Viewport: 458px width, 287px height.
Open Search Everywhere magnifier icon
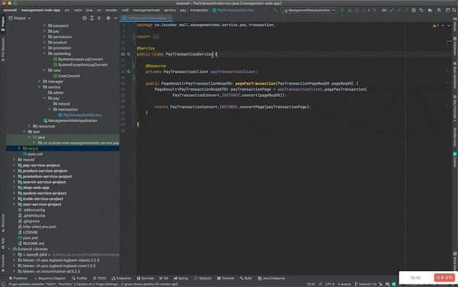(x=454, y=10)
